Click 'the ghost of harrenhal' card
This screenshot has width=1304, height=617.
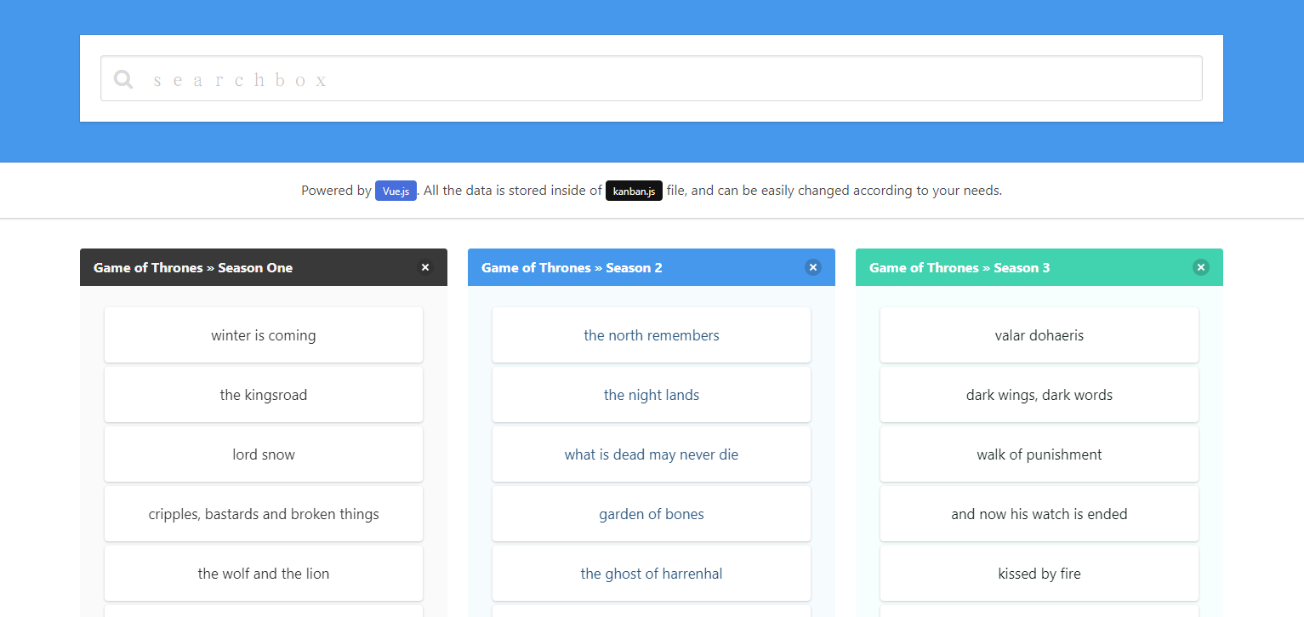[x=651, y=573]
